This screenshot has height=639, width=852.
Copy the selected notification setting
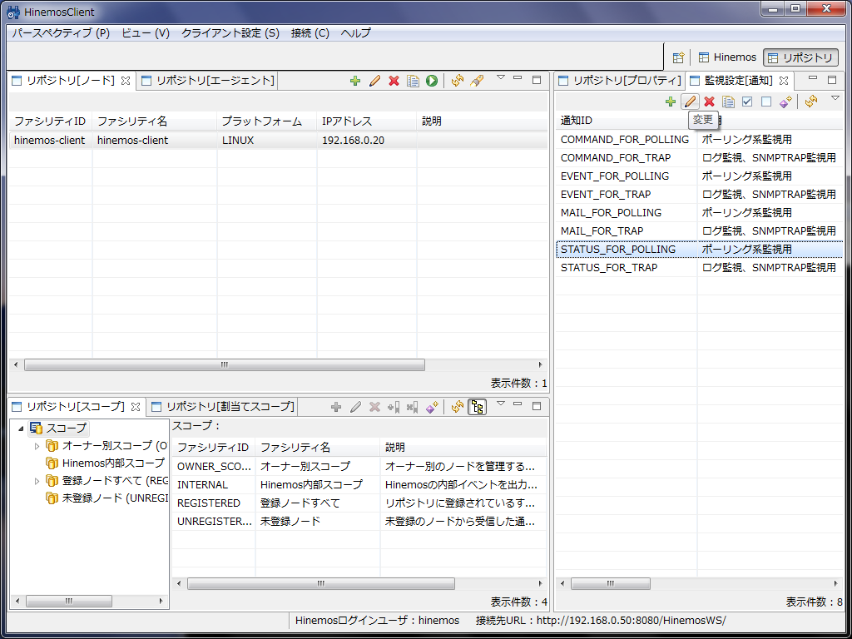728,102
